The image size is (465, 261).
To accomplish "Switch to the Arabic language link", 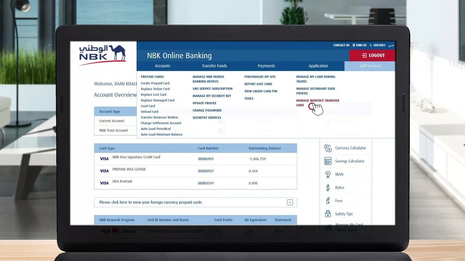I will (391, 45).
